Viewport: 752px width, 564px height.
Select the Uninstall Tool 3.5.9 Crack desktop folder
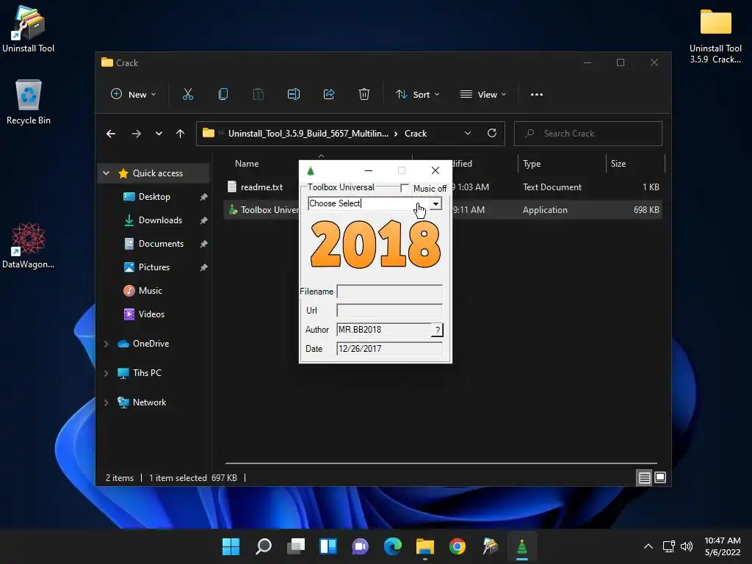point(715,35)
